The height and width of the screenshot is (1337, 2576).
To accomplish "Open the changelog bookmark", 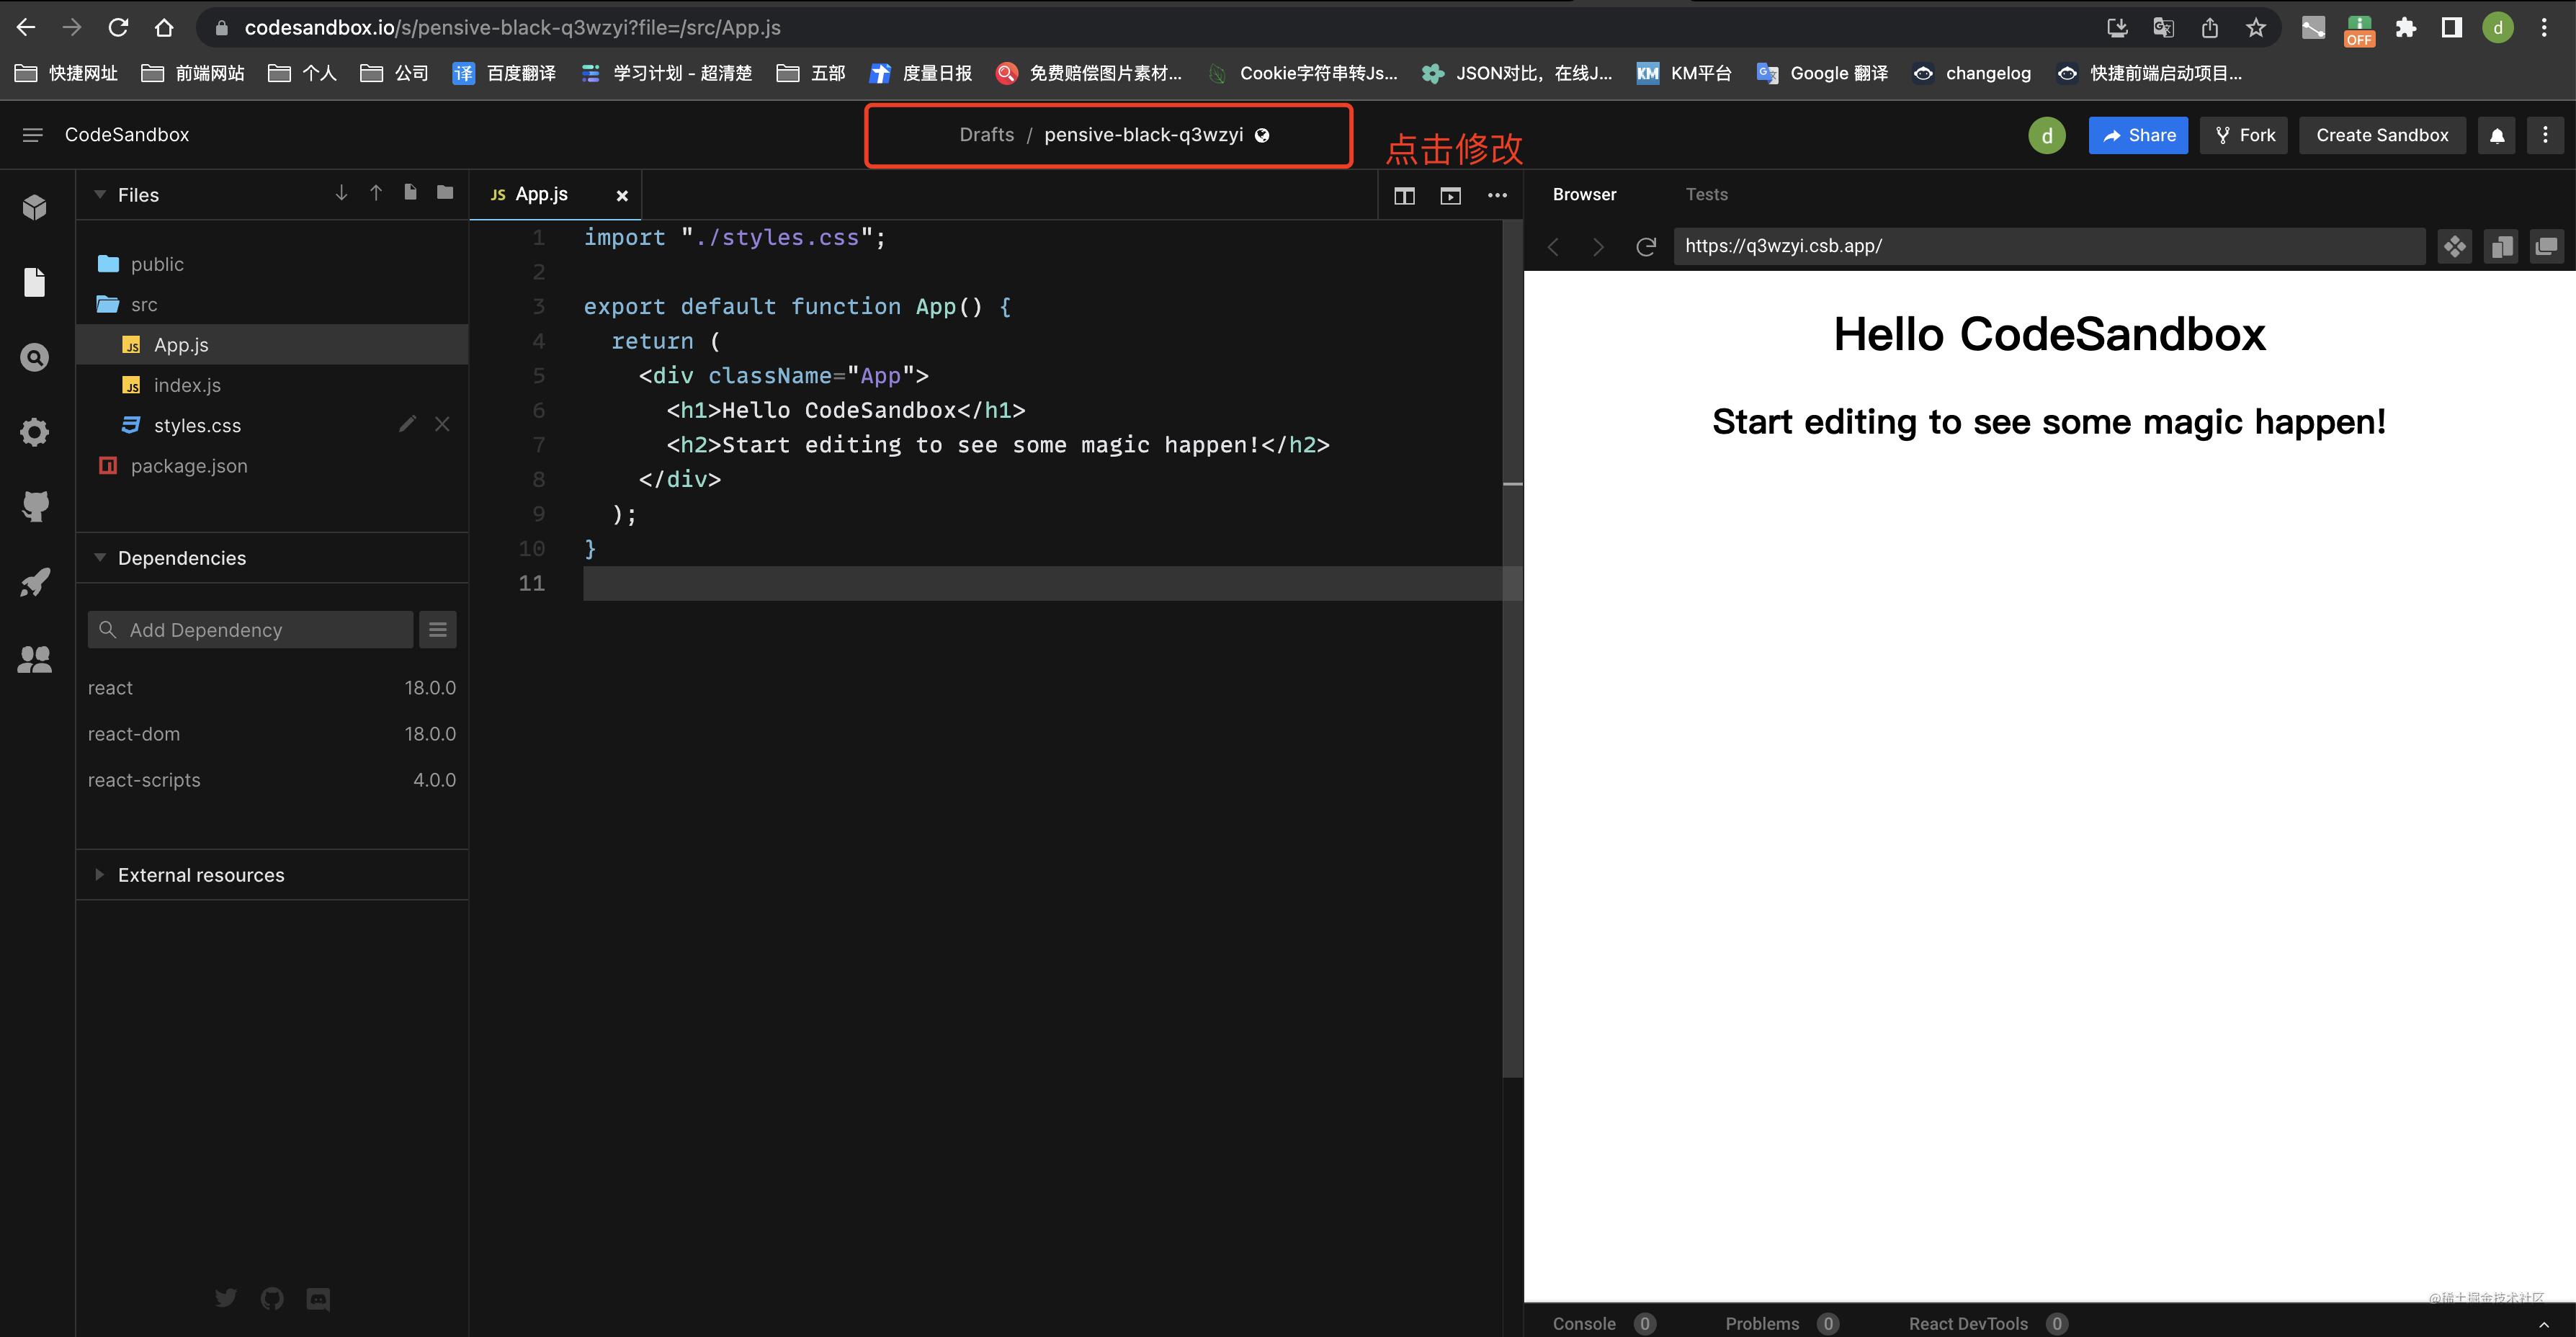I will click(1971, 73).
